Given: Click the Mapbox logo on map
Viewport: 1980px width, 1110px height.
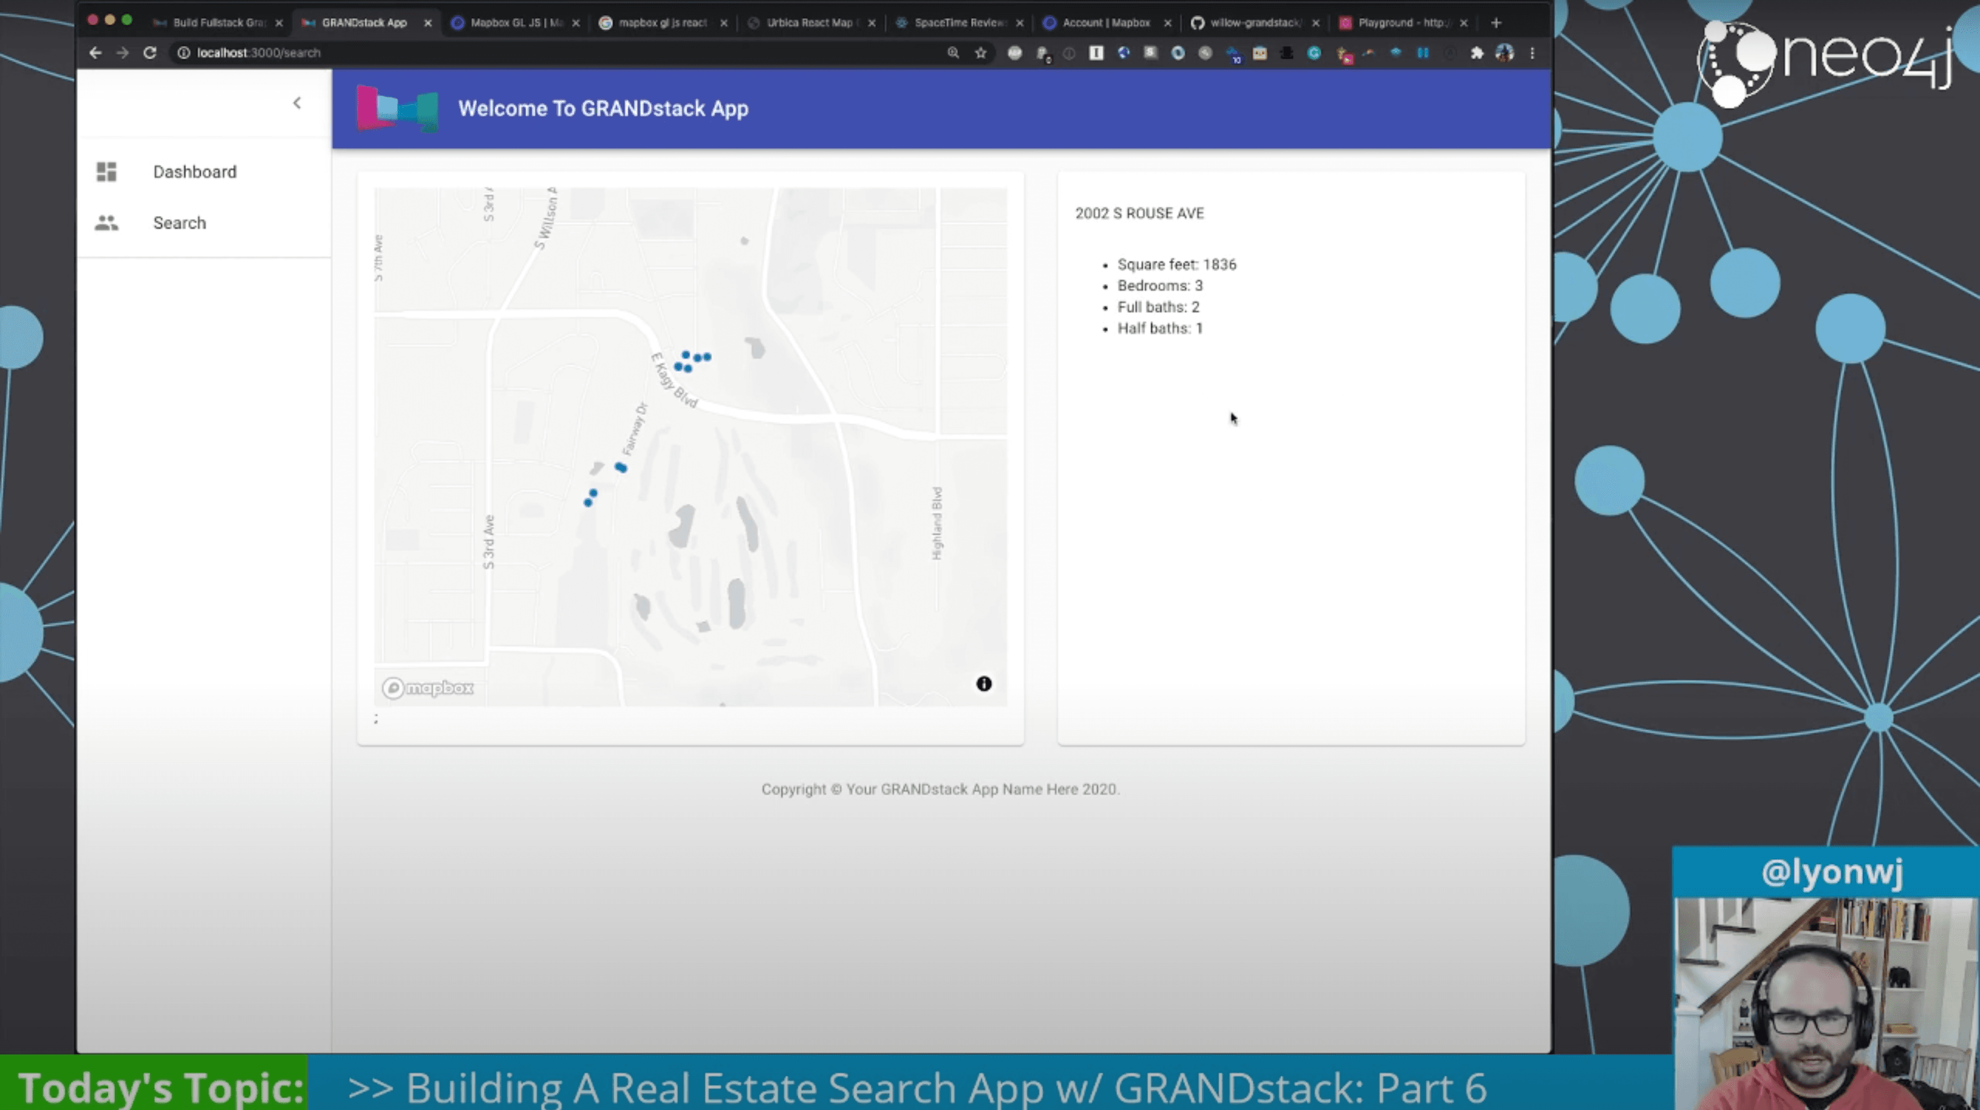Looking at the screenshot, I should (428, 688).
